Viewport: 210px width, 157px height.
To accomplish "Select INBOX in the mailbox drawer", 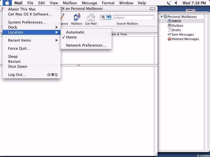I will click(176, 21).
